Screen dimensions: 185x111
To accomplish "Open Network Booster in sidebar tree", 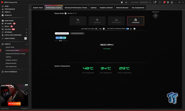I will [11, 63].
